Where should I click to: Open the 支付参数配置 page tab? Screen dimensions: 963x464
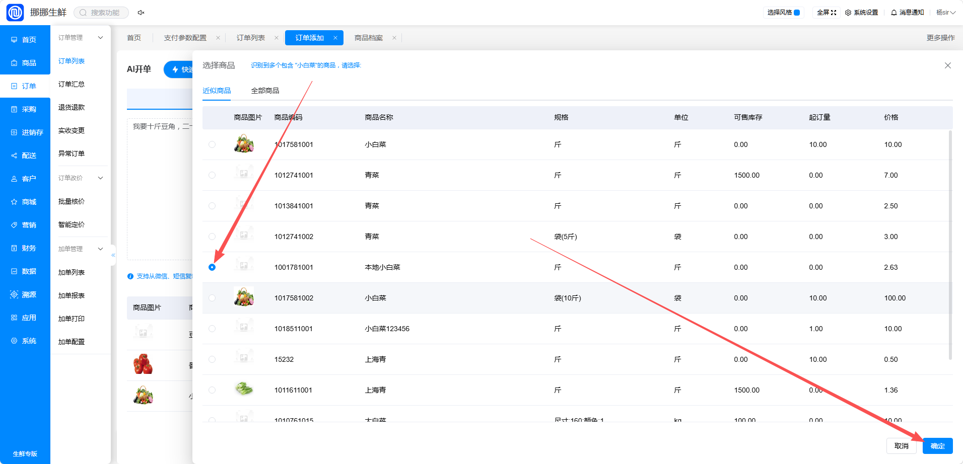point(185,38)
